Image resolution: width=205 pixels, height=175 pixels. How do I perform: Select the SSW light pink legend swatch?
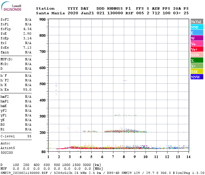pyautogui.click(x=197, y=55)
